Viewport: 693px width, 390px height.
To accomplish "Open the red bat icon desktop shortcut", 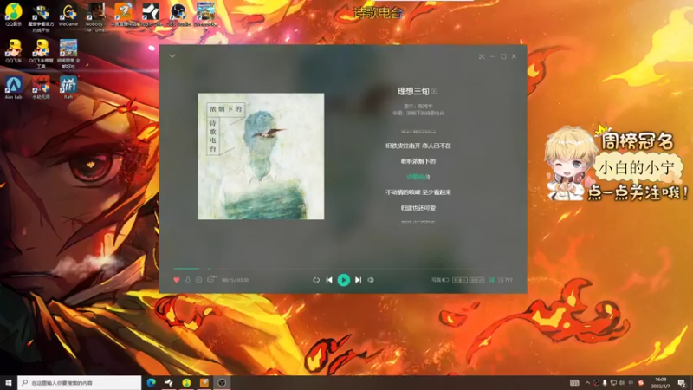I will [x=41, y=88].
